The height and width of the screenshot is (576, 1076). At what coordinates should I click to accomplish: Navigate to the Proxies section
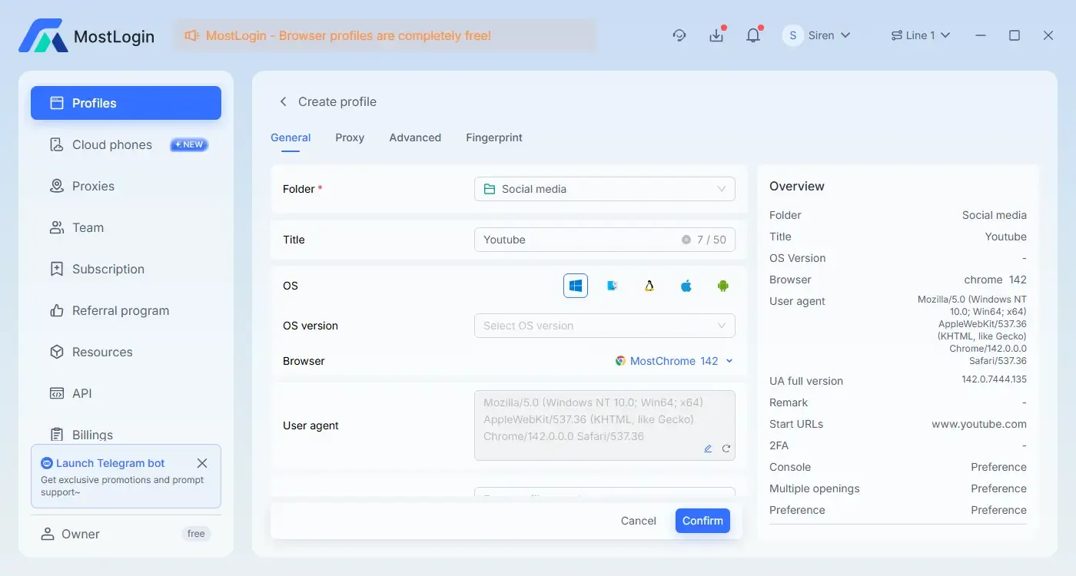tap(91, 186)
